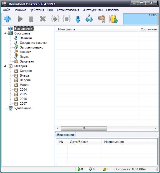Collapse the Состояние tree node
The width and height of the screenshot is (160, 173).
[x=5, y=33]
